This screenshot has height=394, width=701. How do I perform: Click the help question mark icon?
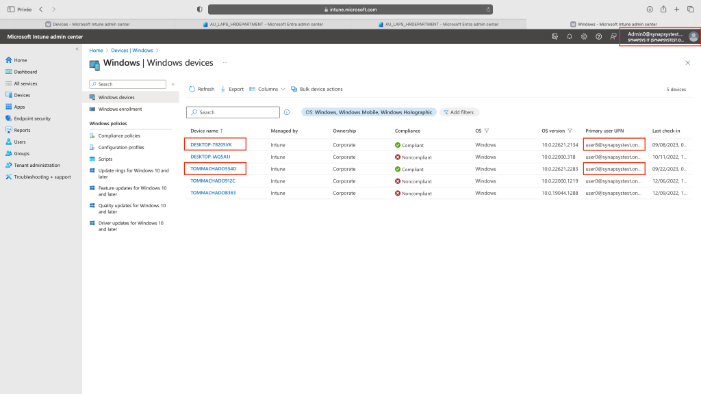pyautogui.click(x=598, y=36)
